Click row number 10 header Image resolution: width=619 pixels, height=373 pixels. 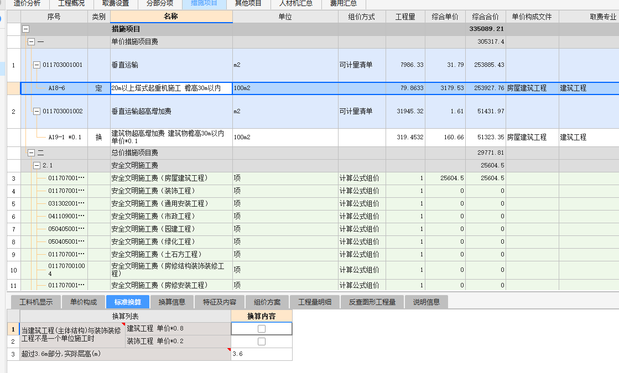pos(13,270)
